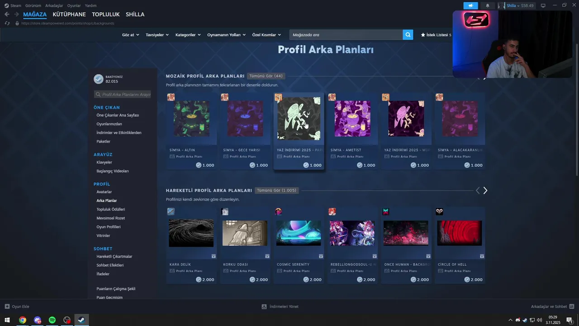Viewport: 579px width, 326px height.
Task: Go to Avatarlar in the sidebar
Action: click(104, 192)
